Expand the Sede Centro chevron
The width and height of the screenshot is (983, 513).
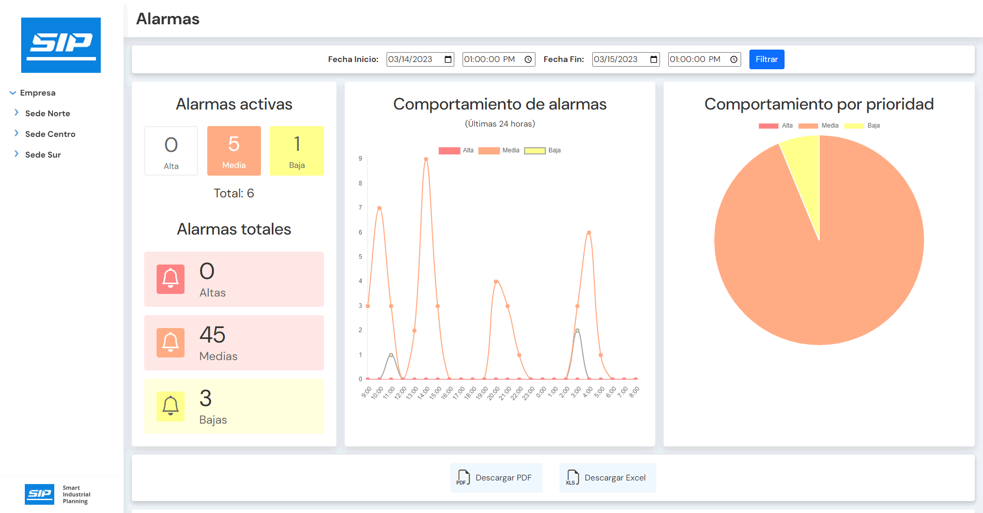pyautogui.click(x=17, y=133)
